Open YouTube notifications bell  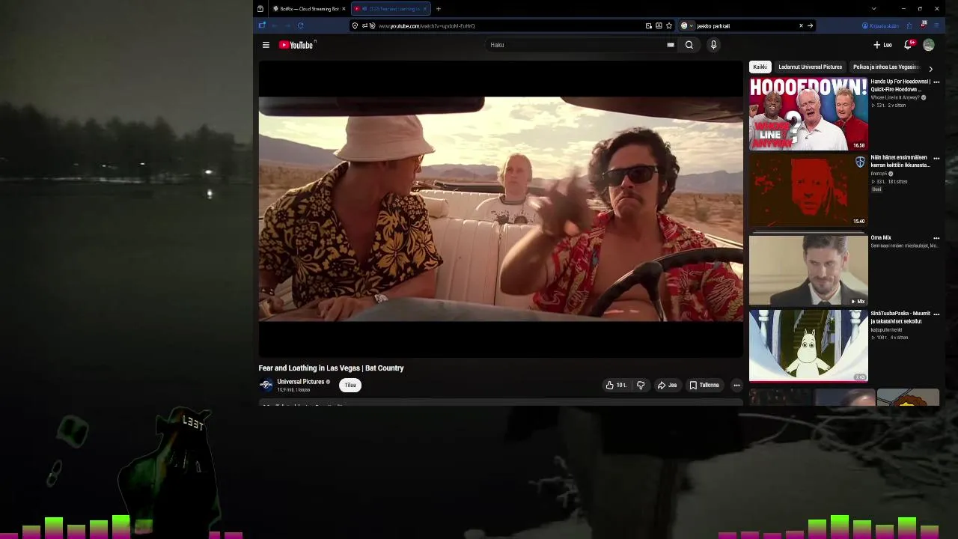pyautogui.click(x=908, y=45)
